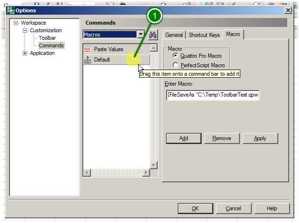The height and width of the screenshot is (223, 299).
Task: Select the Quattro Pro Macro radio button
Action: click(x=176, y=56)
